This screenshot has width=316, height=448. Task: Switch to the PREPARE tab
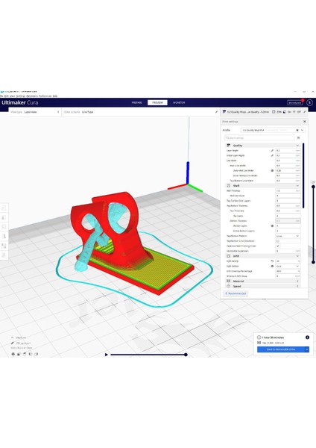137,102
